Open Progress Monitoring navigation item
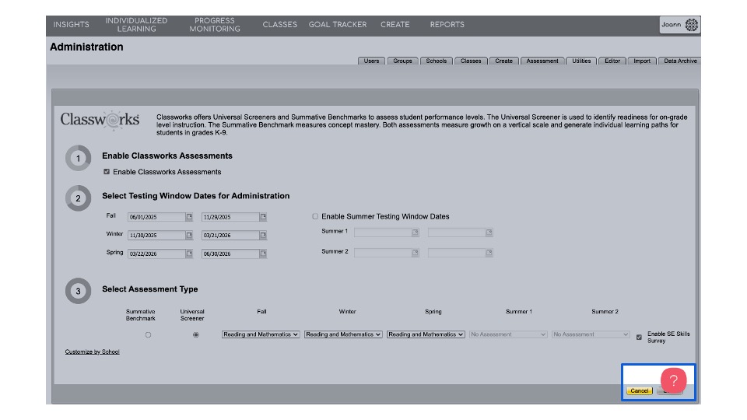747x420 pixels. (x=215, y=25)
